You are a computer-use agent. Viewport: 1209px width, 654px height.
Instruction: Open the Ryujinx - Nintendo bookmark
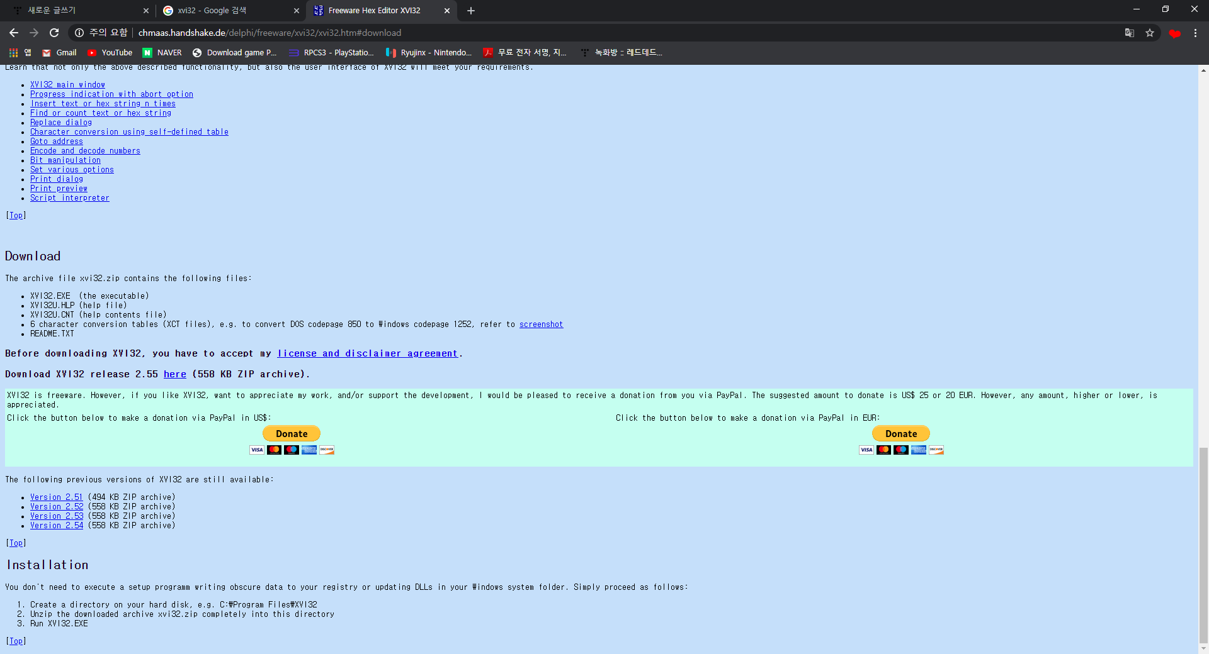[429, 53]
